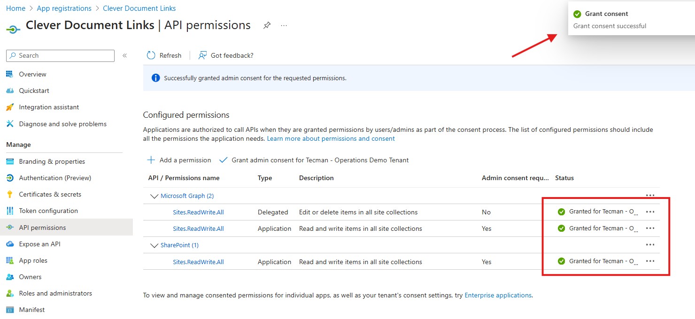Click the plus icon for Add a permission
The width and height of the screenshot is (695, 319).
pyautogui.click(x=151, y=160)
